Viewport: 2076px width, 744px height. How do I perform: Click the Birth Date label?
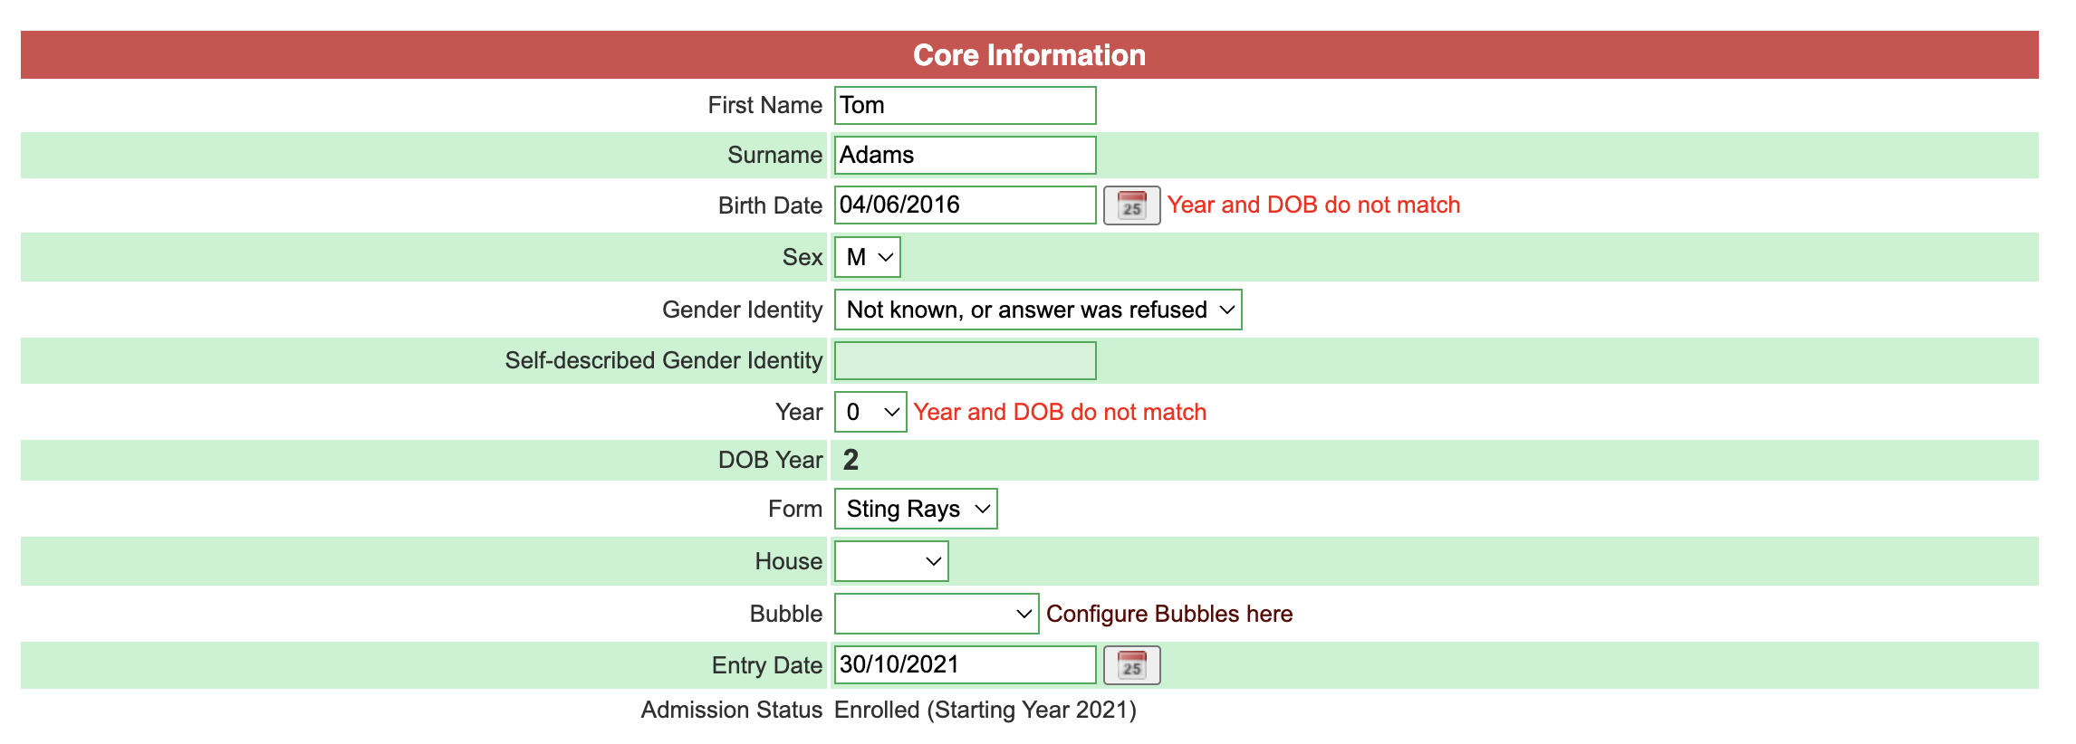pyautogui.click(x=770, y=205)
